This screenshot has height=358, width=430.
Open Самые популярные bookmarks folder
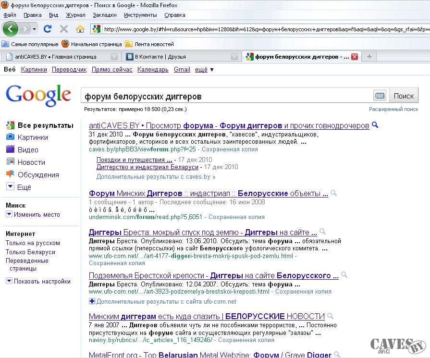click(x=30, y=44)
